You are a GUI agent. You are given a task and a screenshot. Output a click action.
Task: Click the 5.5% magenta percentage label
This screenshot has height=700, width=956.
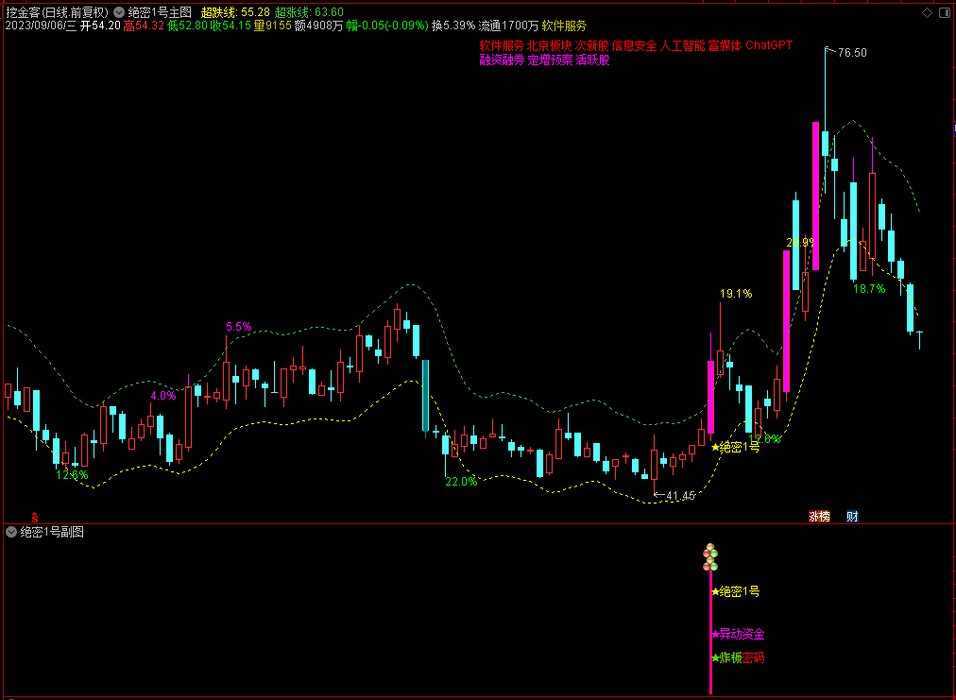pyautogui.click(x=238, y=327)
